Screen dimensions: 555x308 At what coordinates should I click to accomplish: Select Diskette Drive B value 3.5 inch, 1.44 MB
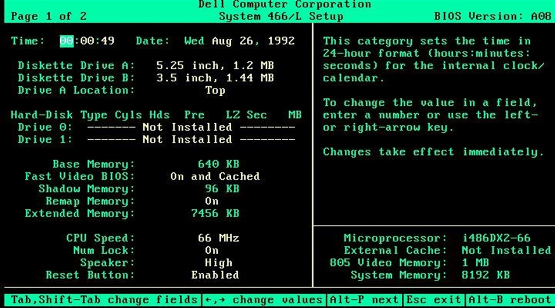coord(215,78)
